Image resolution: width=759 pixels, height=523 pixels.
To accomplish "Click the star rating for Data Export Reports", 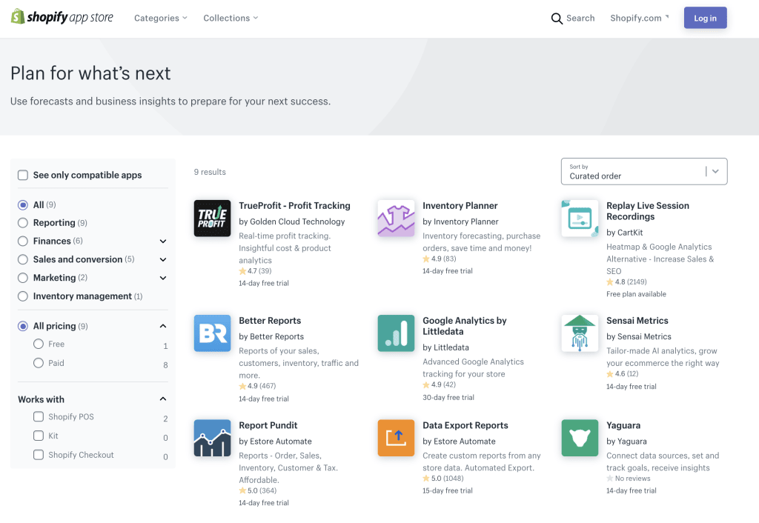I will [443, 479].
